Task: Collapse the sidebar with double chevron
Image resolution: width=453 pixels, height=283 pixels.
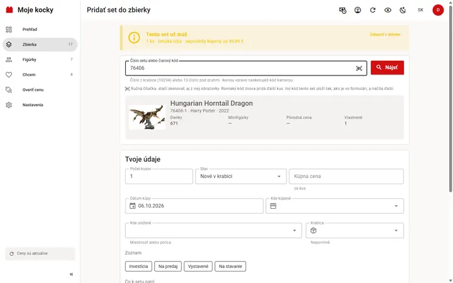Action: click(x=71, y=274)
